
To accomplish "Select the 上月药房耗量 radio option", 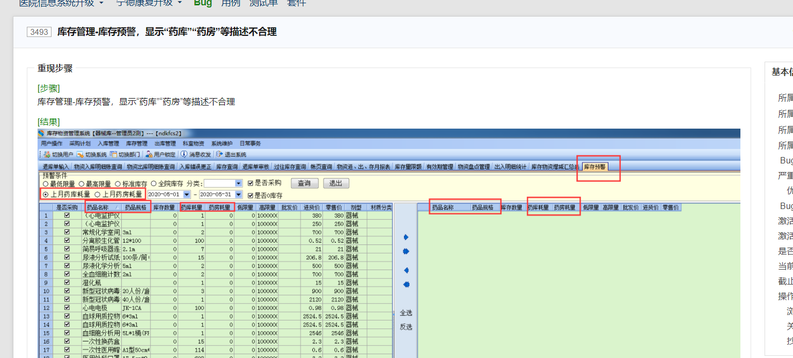I will coord(98,195).
